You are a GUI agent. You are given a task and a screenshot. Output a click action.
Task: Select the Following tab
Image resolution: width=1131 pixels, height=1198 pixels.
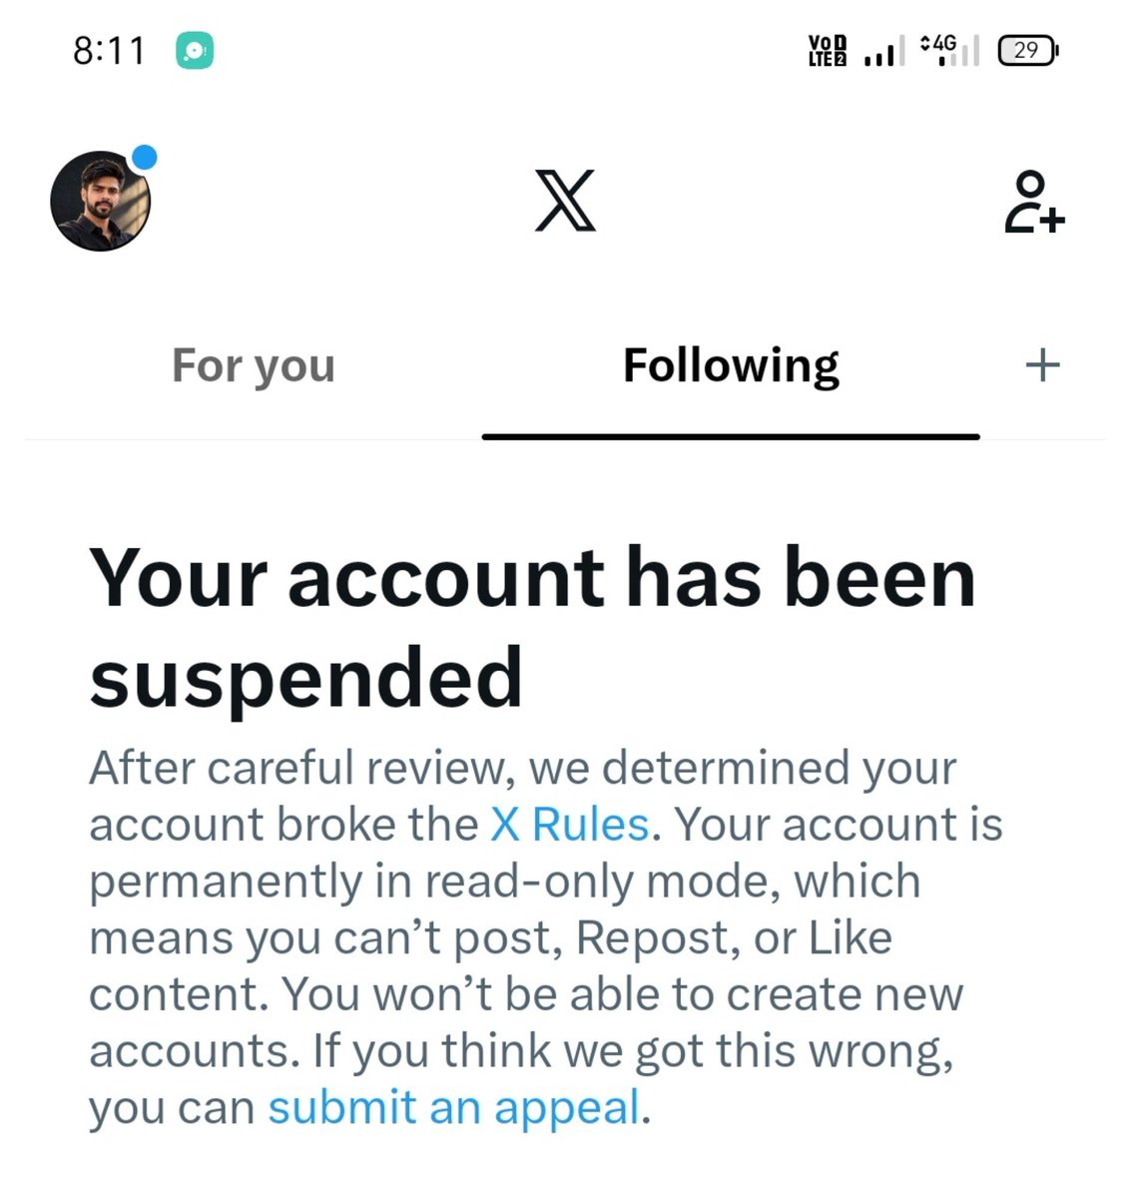[x=731, y=366]
